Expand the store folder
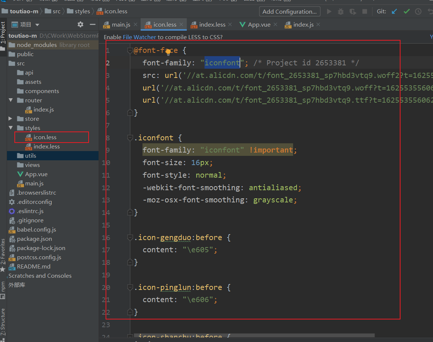 pyautogui.click(x=10, y=119)
